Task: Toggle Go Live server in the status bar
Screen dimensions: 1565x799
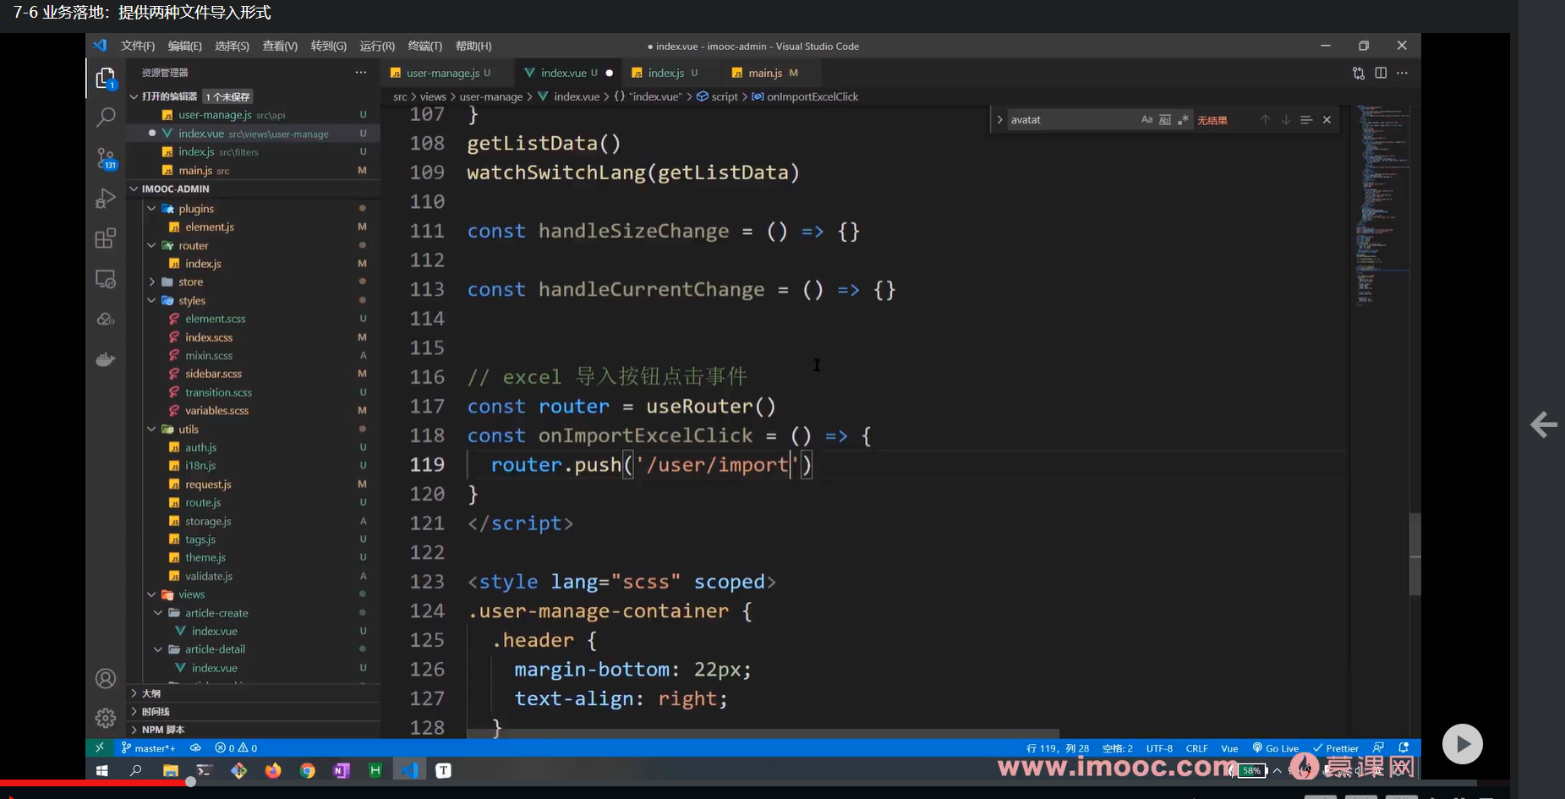Action: click(1276, 748)
